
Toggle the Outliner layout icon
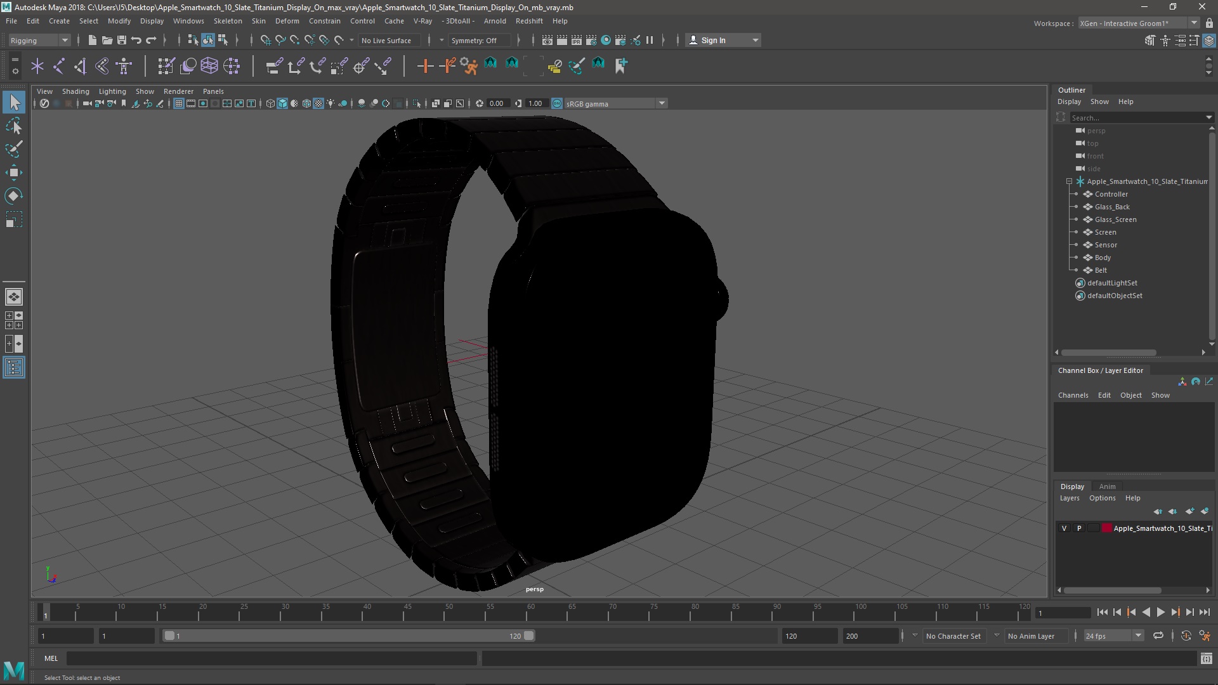tap(14, 367)
